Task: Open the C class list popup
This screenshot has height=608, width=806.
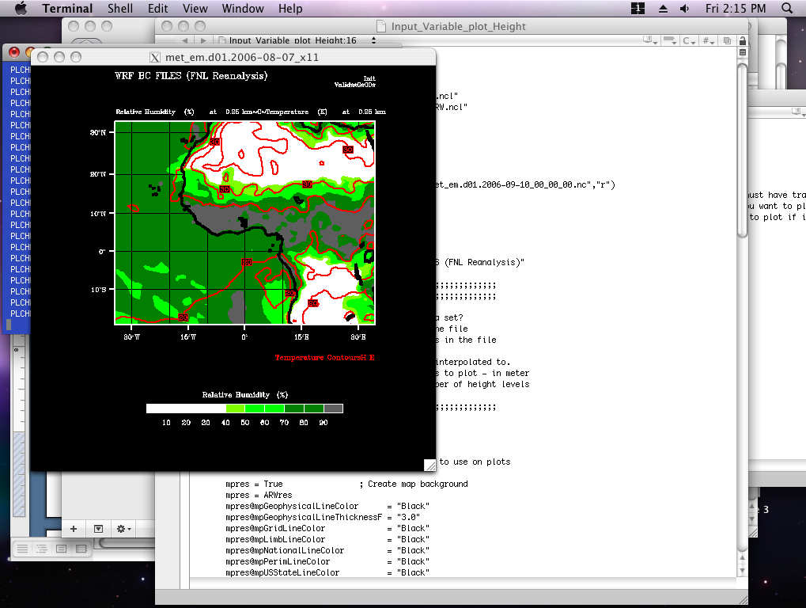Action: coord(690,41)
